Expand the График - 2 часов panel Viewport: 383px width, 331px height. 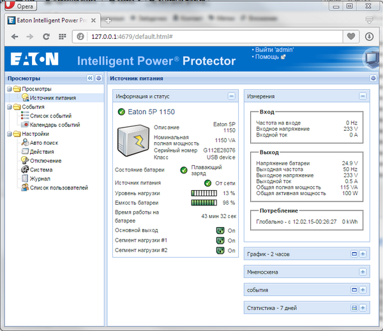click(x=363, y=254)
